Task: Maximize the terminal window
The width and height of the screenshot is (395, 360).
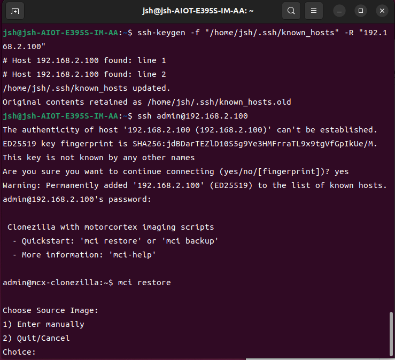Action: pos(361,11)
